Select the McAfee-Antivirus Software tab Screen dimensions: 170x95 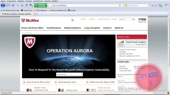(17, 14)
